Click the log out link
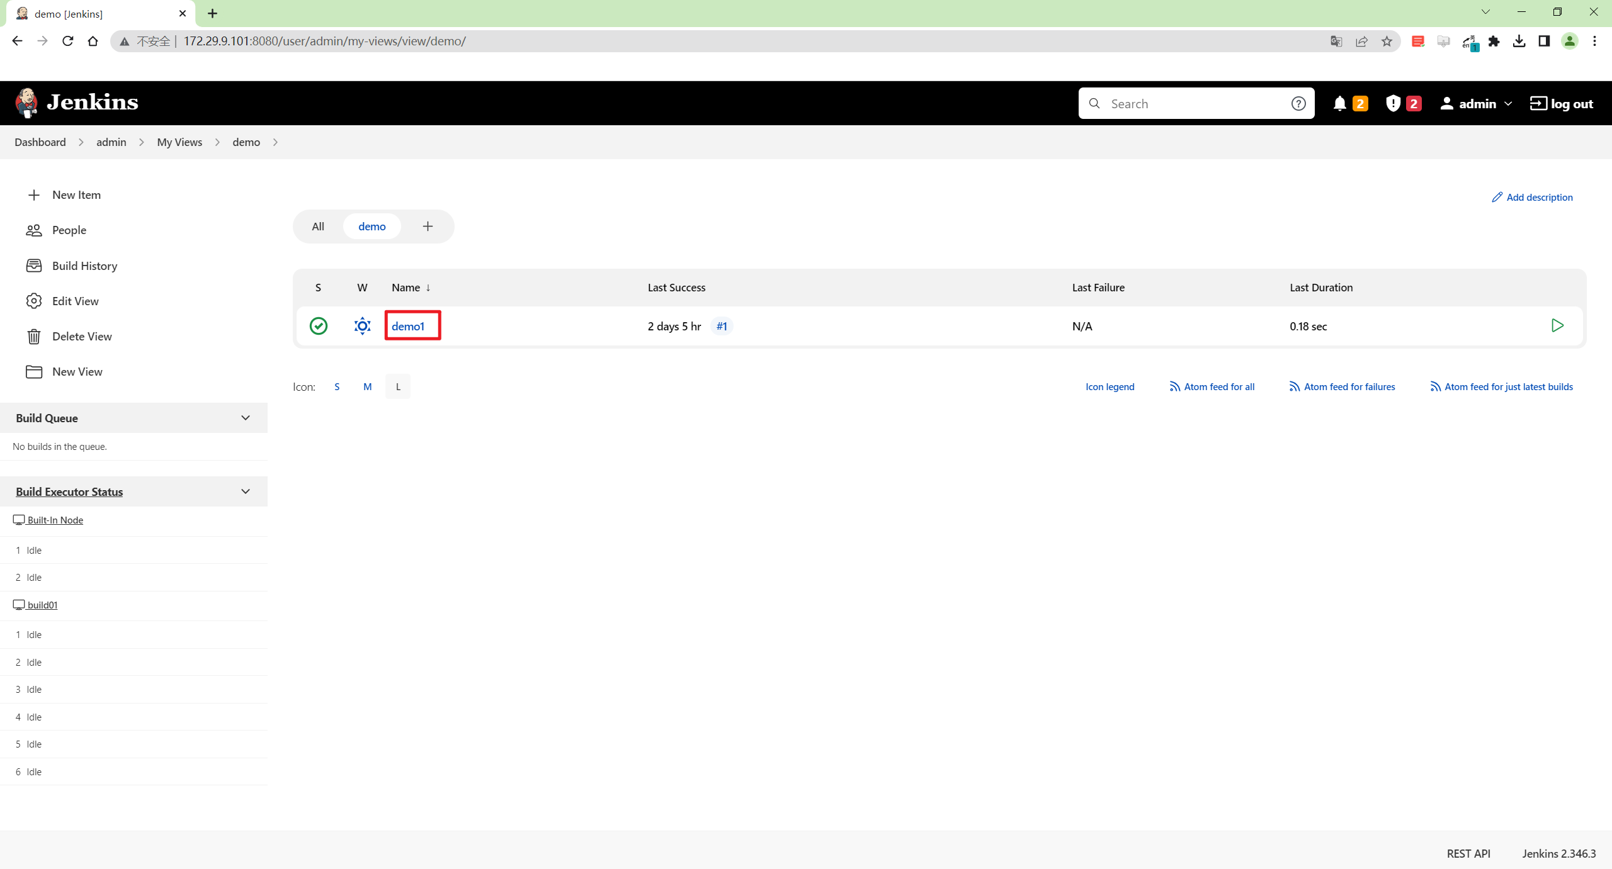Viewport: 1612px width, 869px height. click(x=1562, y=104)
